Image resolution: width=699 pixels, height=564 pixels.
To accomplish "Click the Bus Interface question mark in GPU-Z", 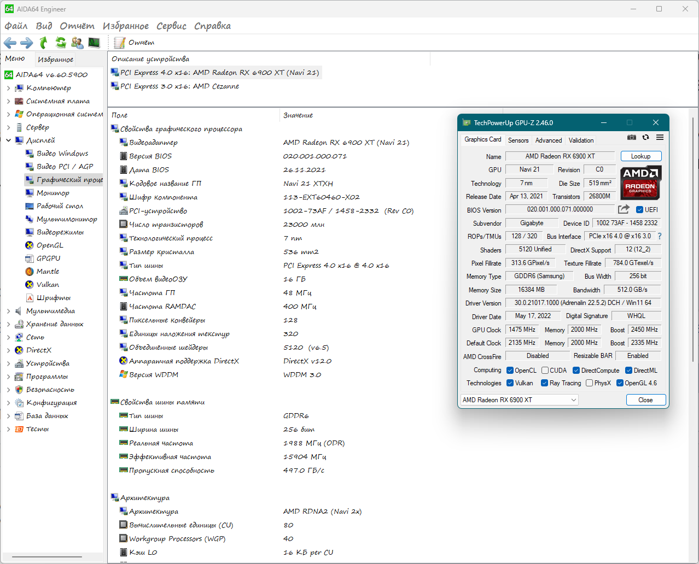I will pos(660,236).
